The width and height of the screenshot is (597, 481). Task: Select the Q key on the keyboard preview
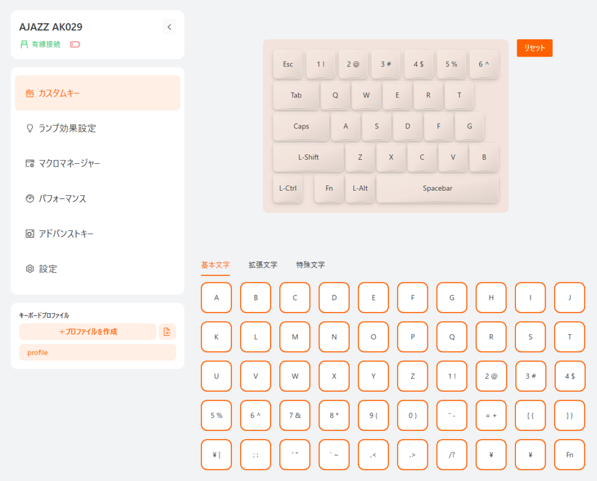(335, 95)
